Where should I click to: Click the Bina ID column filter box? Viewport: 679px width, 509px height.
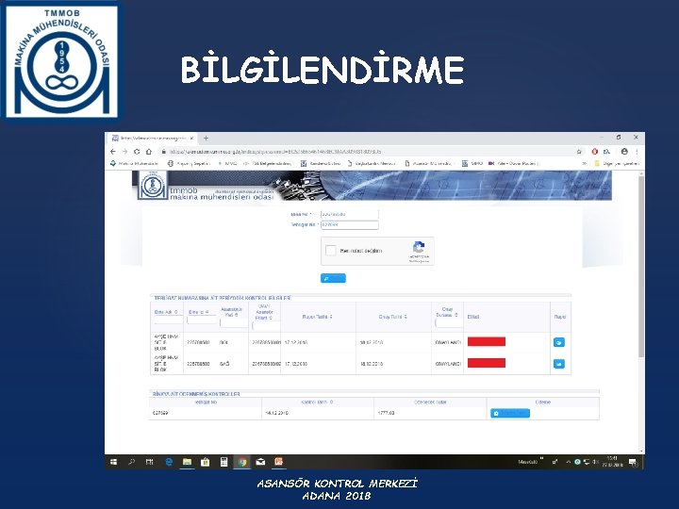pos(202,320)
